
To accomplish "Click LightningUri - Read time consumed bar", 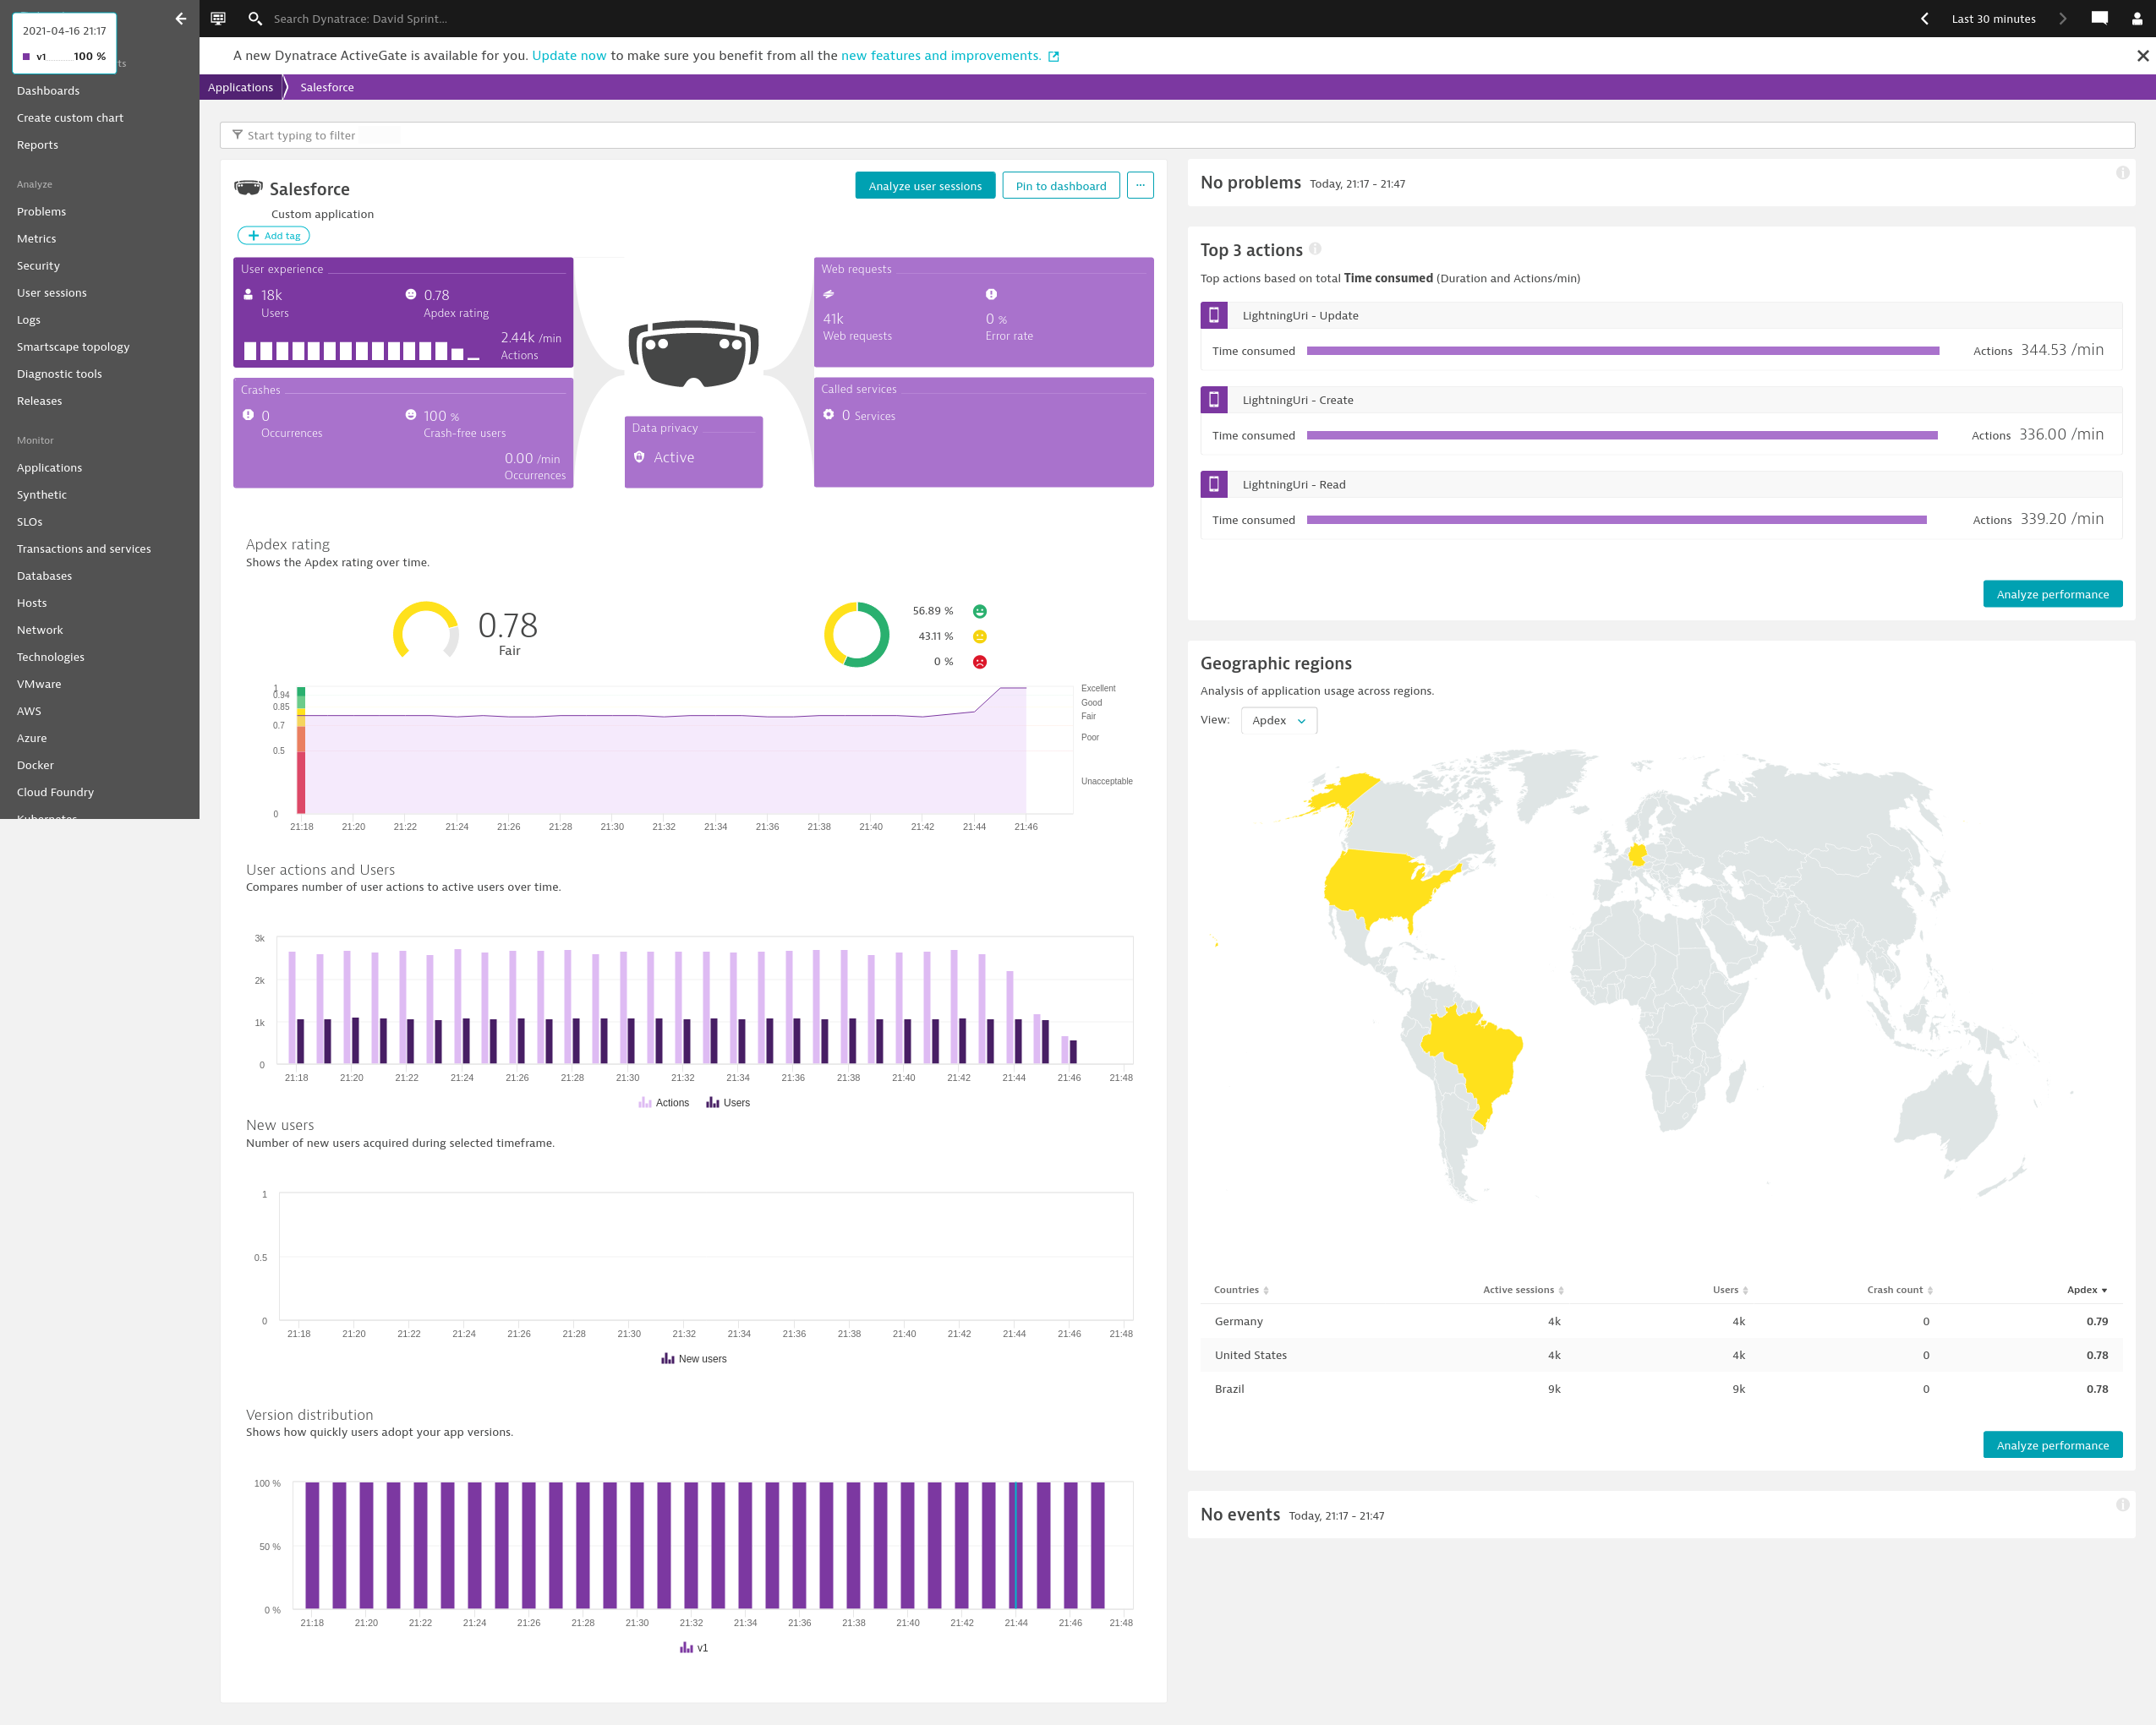I will (1617, 520).
